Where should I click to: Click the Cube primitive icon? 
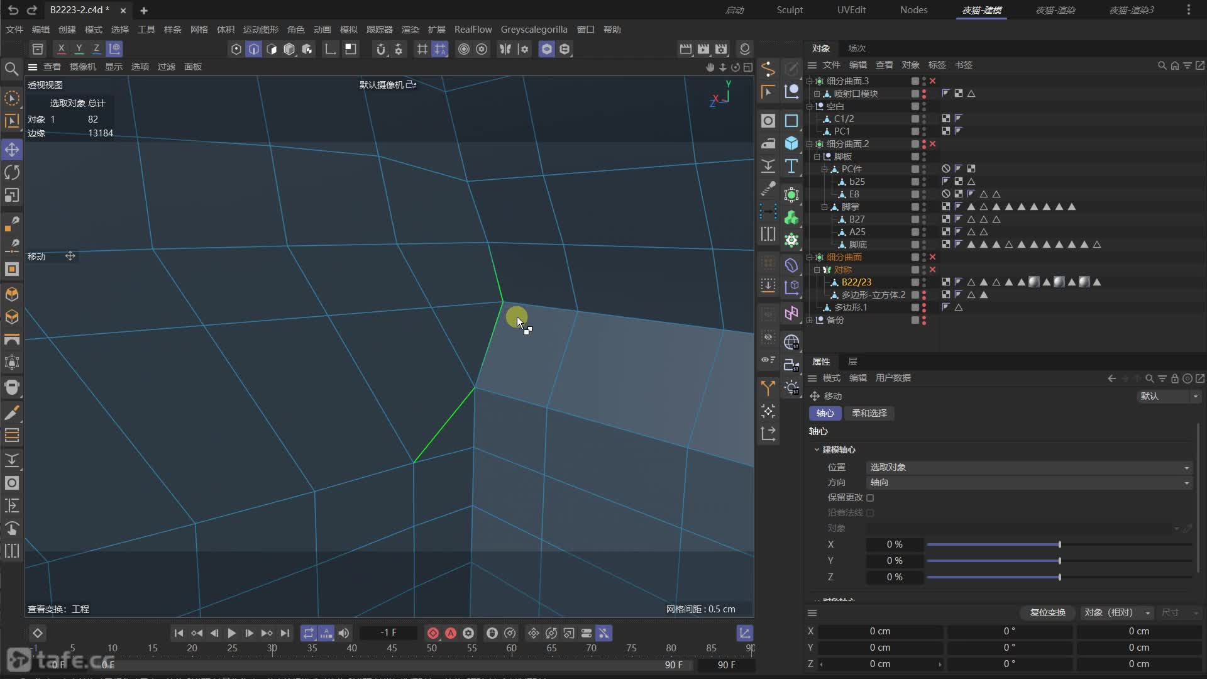pos(791,143)
